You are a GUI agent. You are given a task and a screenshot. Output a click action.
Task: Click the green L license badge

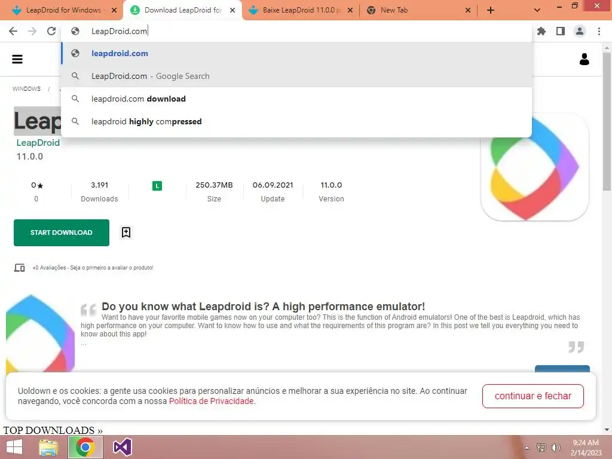(157, 186)
